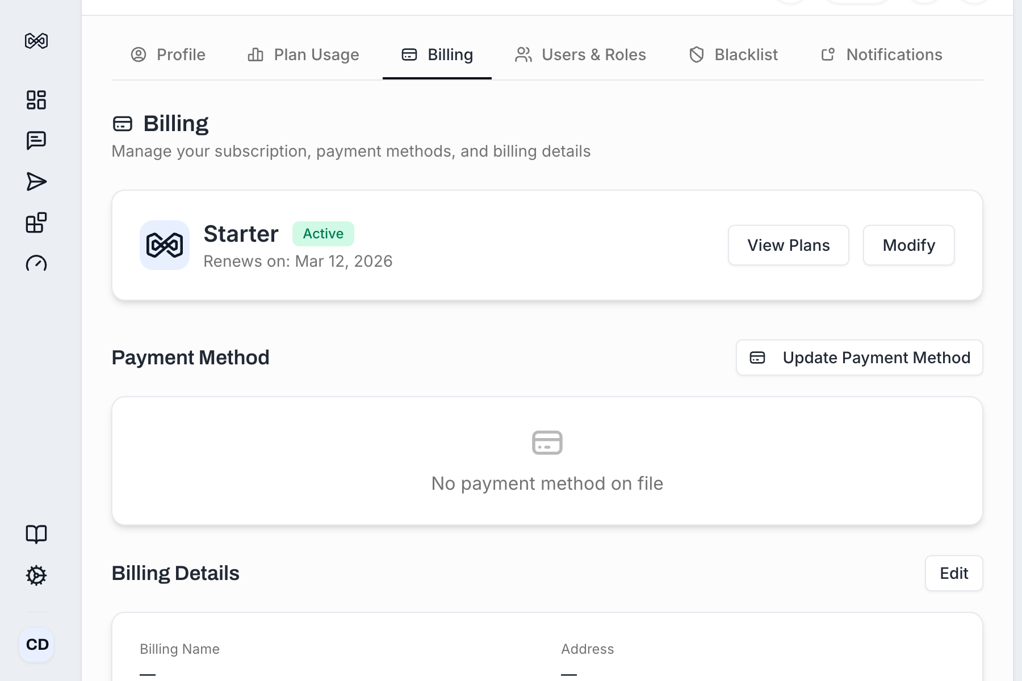Edit the Billing Details section
Viewport: 1022px width, 681px height.
tap(953, 573)
